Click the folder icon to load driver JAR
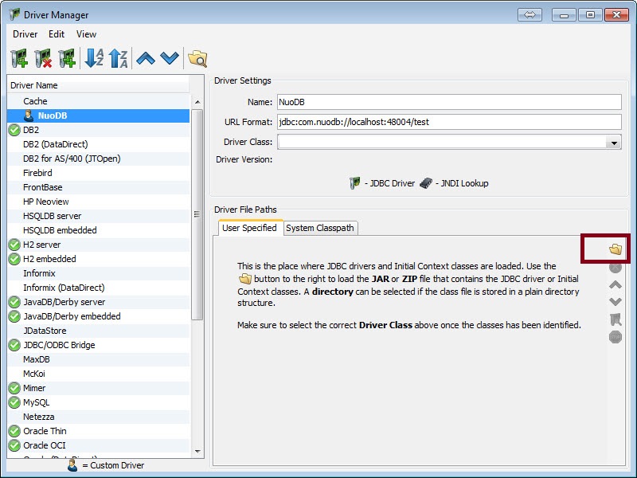 pos(616,249)
